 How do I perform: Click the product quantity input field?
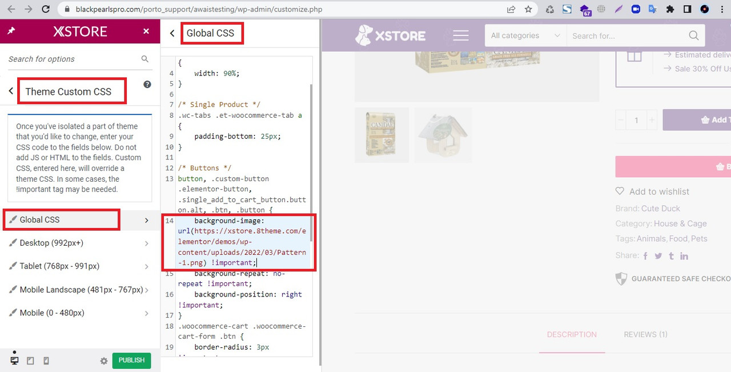pyautogui.click(x=636, y=120)
